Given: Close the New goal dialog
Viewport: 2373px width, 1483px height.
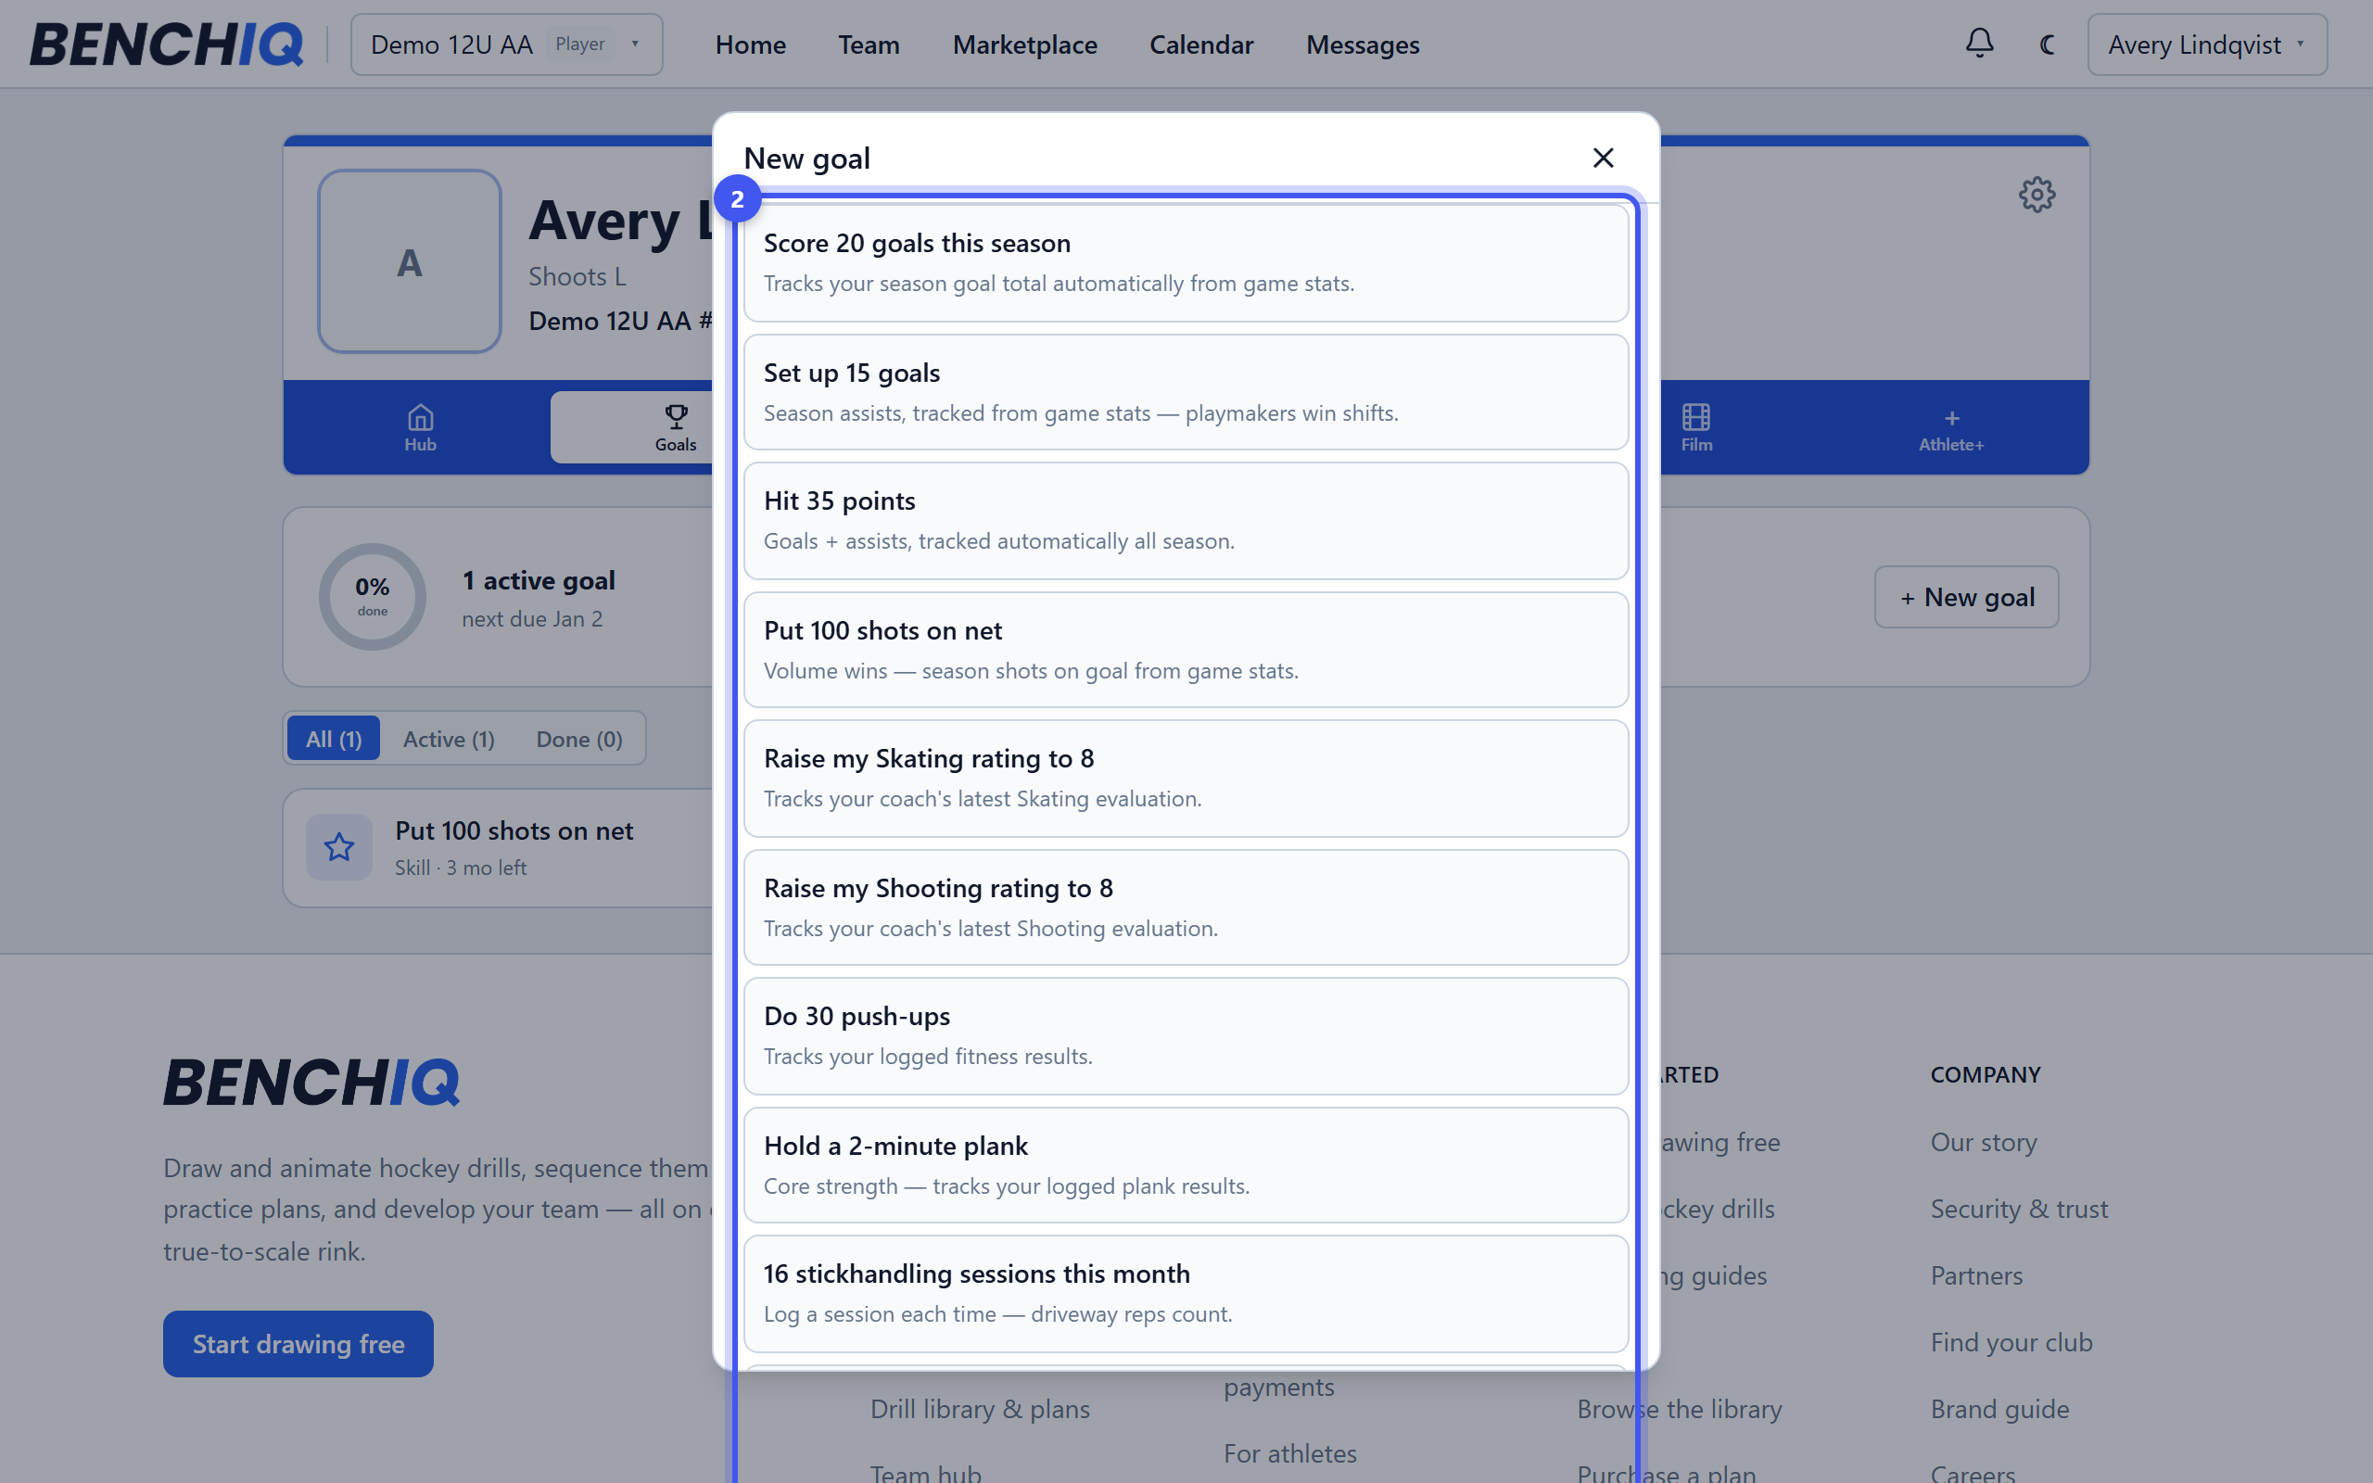Looking at the screenshot, I should [x=1603, y=158].
